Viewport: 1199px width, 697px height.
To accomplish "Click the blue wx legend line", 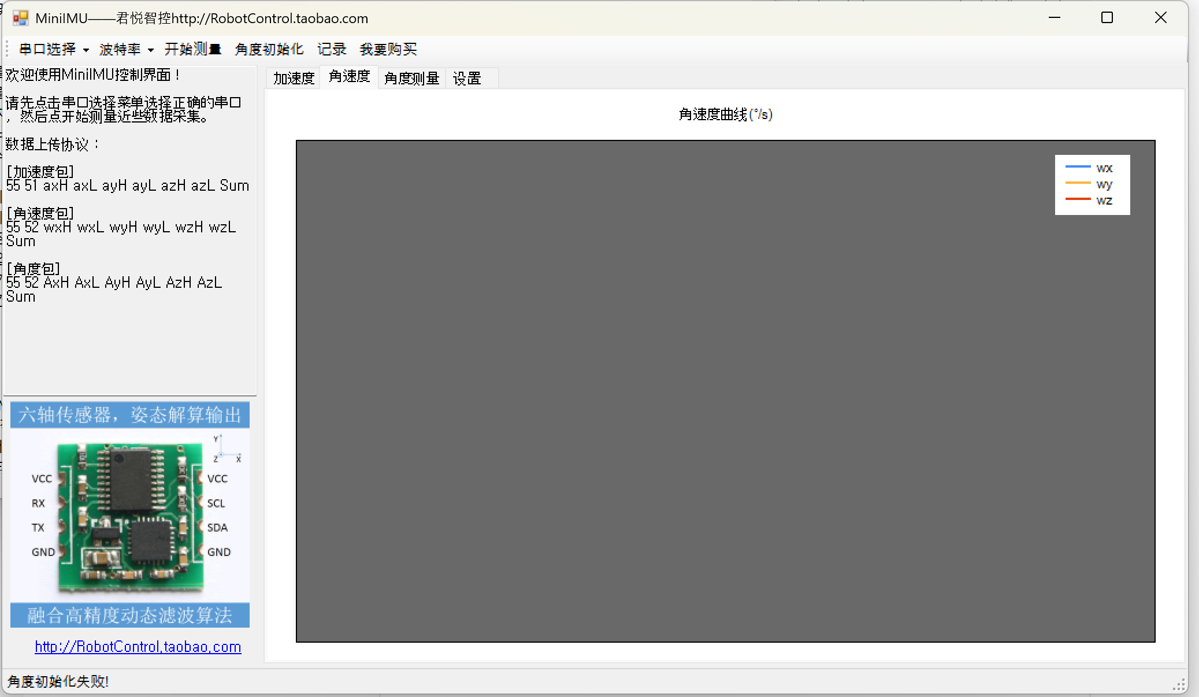I will [1078, 167].
